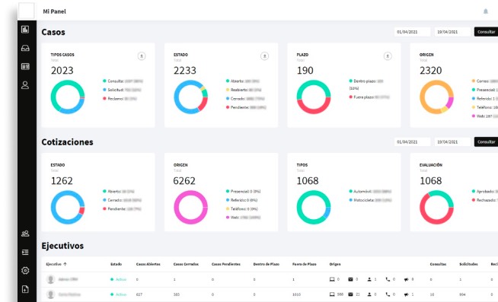Edit Casos start date 01/04/2021
The image size is (498, 302).
coord(412,32)
